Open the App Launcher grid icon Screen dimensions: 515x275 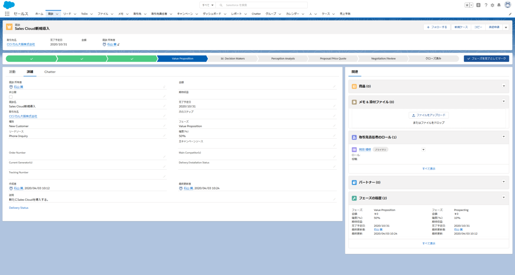7,14
